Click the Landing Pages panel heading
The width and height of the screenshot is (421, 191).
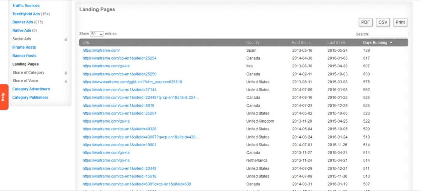tap(97, 9)
